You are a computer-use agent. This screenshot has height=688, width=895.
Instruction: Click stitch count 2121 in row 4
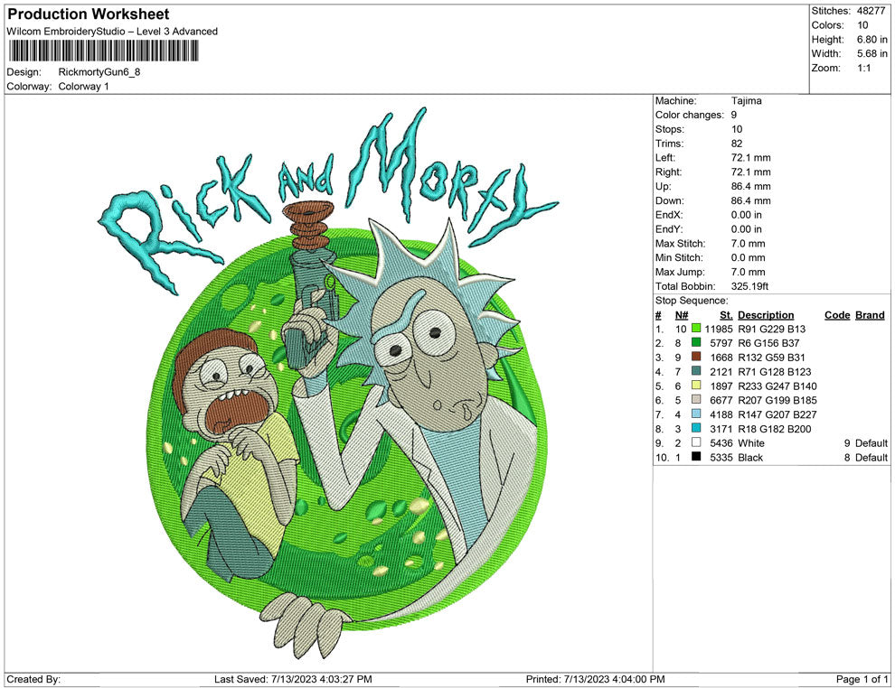tap(721, 372)
